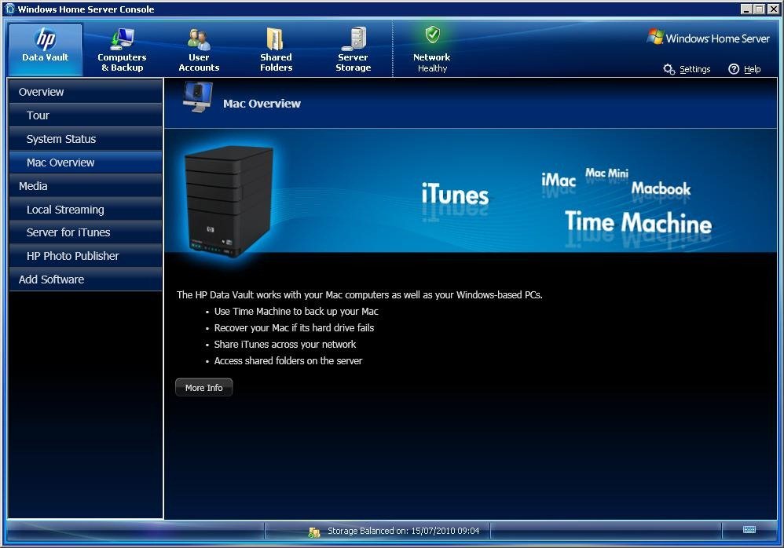Screen dimensions: 784x548
Task: Check Network Healthy status shield
Action: [x=433, y=35]
